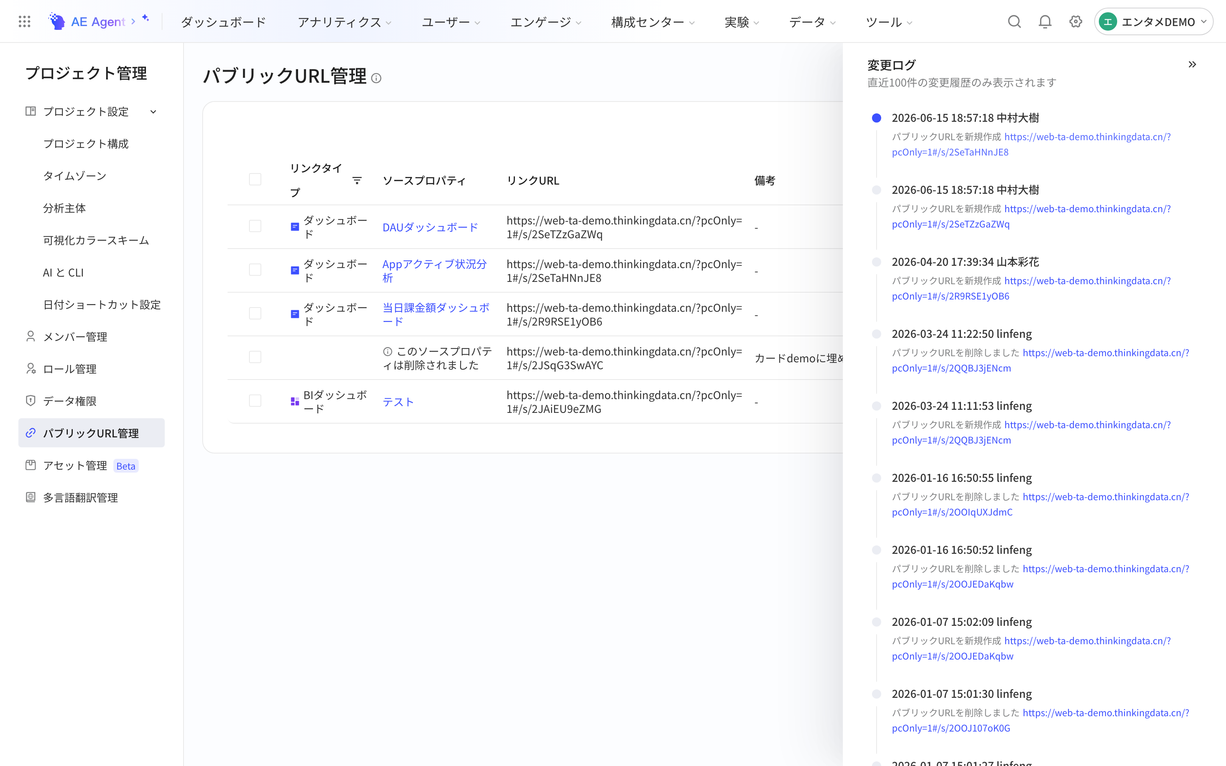Image resolution: width=1226 pixels, height=766 pixels.
Task: Toggle the select-all checkbox in table header
Action: click(x=255, y=179)
